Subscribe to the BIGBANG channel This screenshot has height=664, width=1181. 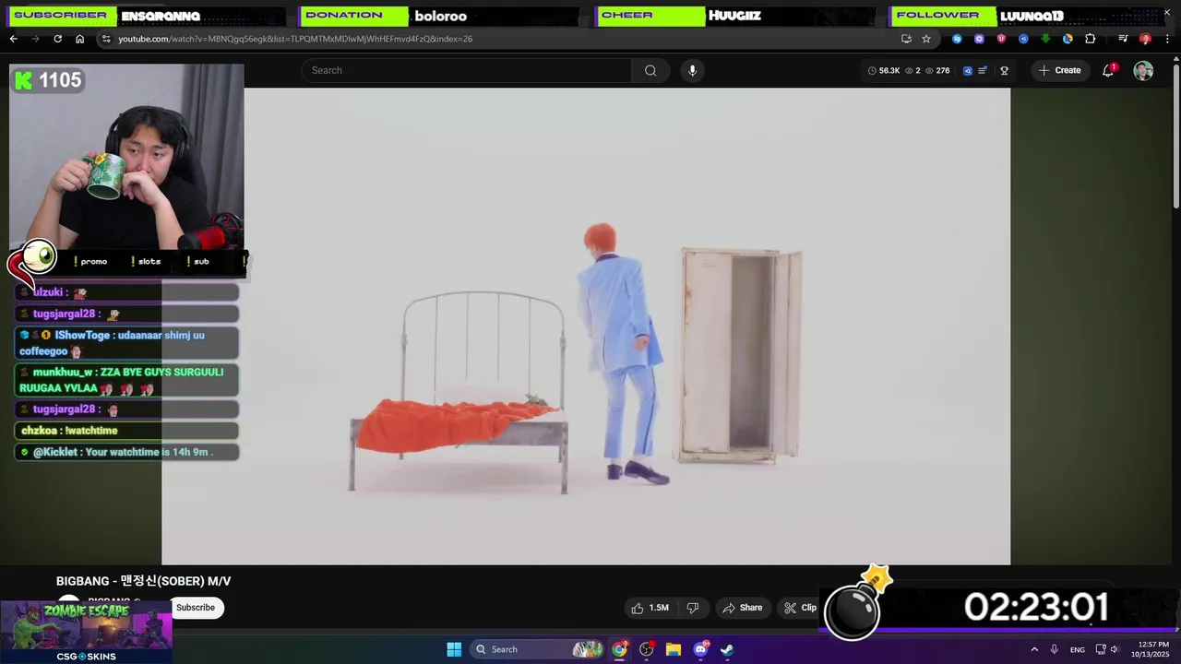196,608
